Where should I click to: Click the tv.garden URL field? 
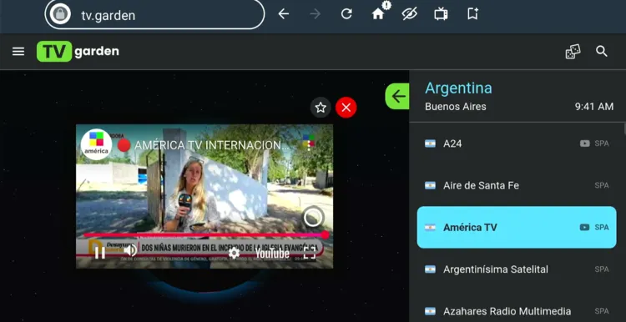pos(154,14)
